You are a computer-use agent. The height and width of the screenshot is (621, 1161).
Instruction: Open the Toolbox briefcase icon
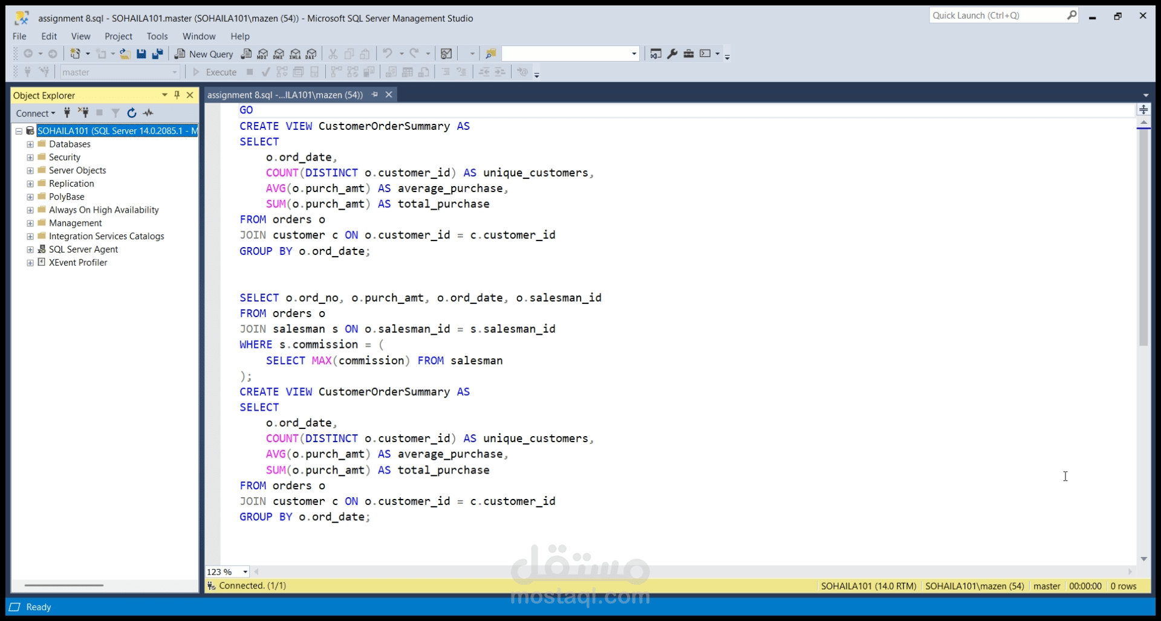(x=689, y=54)
